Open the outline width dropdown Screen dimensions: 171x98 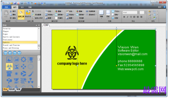point(91,11)
